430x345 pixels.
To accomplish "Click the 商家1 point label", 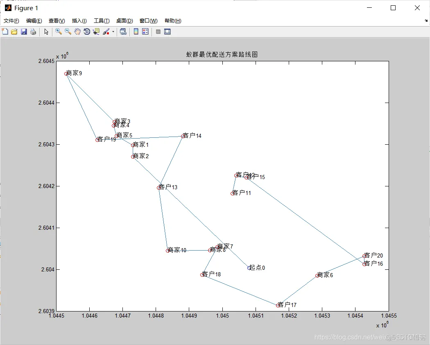I will click(141, 145).
